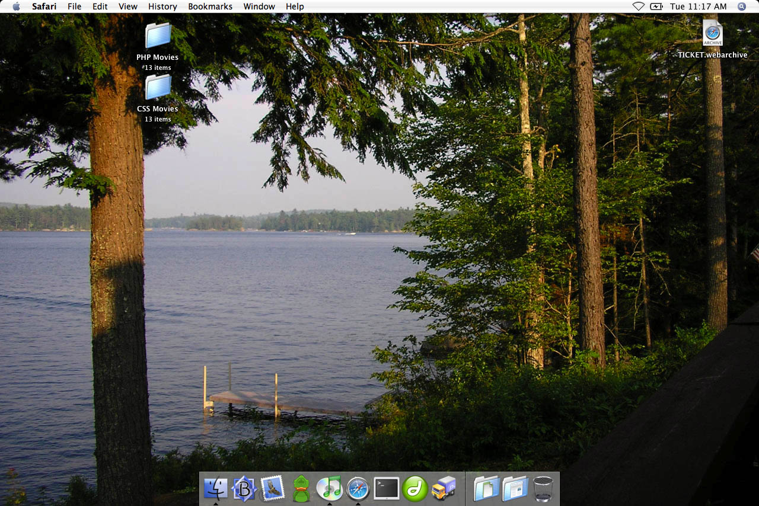Open iTunes from the dock
This screenshot has width=759, height=506.
tap(329, 489)
